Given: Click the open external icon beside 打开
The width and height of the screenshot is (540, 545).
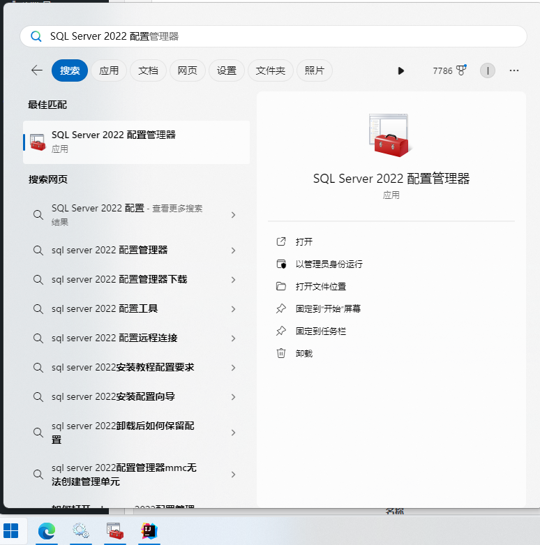Looking at the screenshot, I should (x=280, y=241).
